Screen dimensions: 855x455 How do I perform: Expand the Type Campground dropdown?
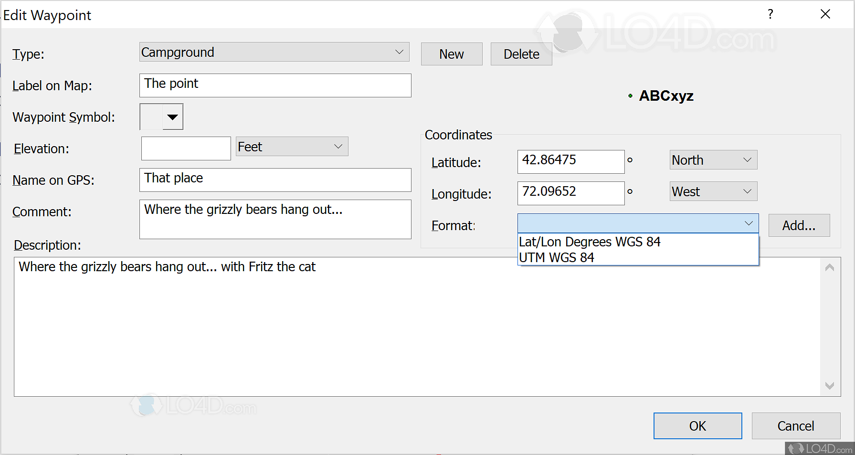(399, 52)
